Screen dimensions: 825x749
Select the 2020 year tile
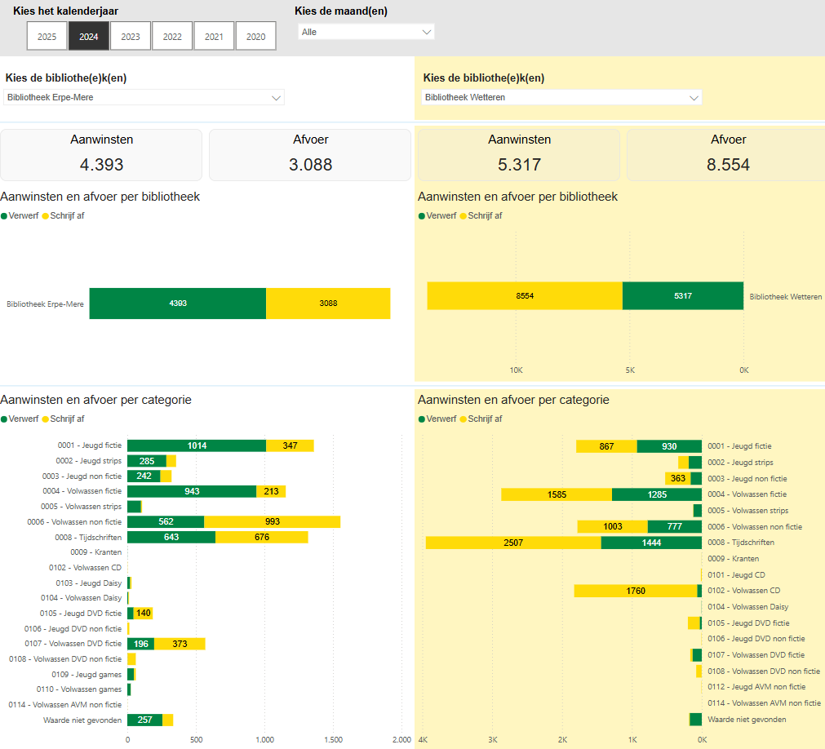coord(255,36)
